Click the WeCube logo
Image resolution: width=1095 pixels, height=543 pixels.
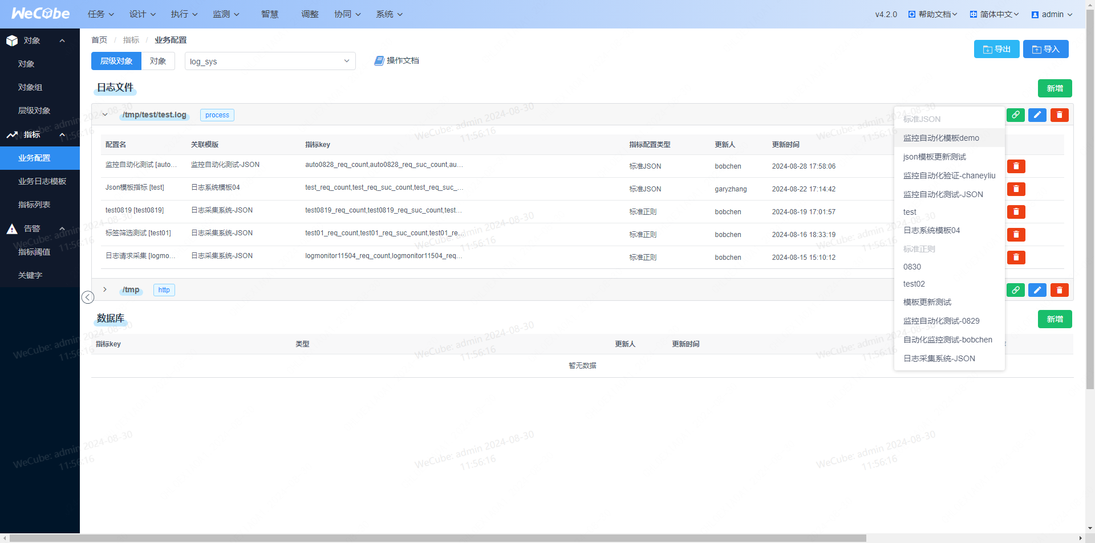(40, 13)
